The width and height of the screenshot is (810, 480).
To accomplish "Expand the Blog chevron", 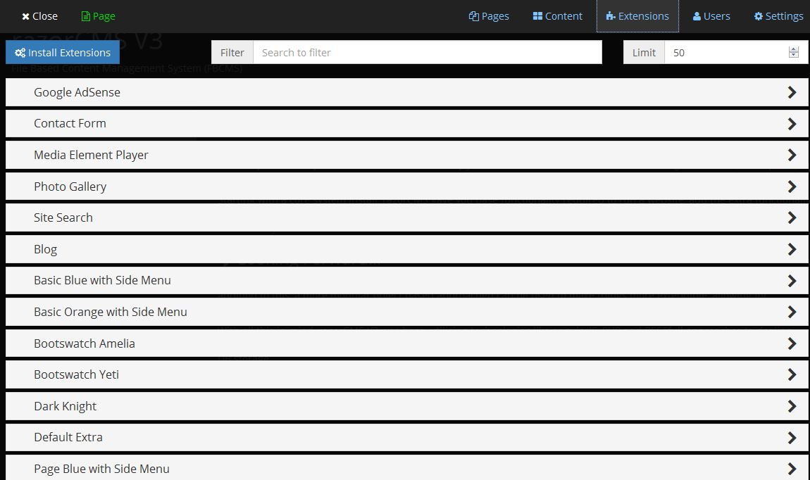I will [x=792, y=249].
